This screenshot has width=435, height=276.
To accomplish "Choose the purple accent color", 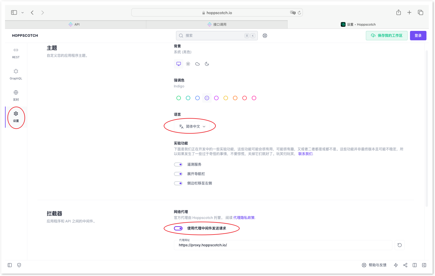I will pos(216,98).
